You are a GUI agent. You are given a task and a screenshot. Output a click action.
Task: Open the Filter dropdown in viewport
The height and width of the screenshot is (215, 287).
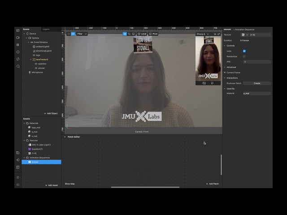click(x=82, y=34)
